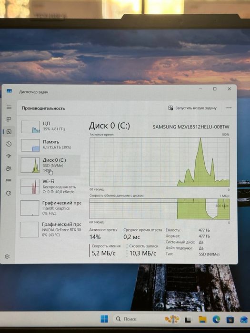Open the Services sidebar icon

[9, 193]
